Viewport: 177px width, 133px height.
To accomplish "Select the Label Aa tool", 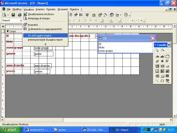I will point(157,56).
